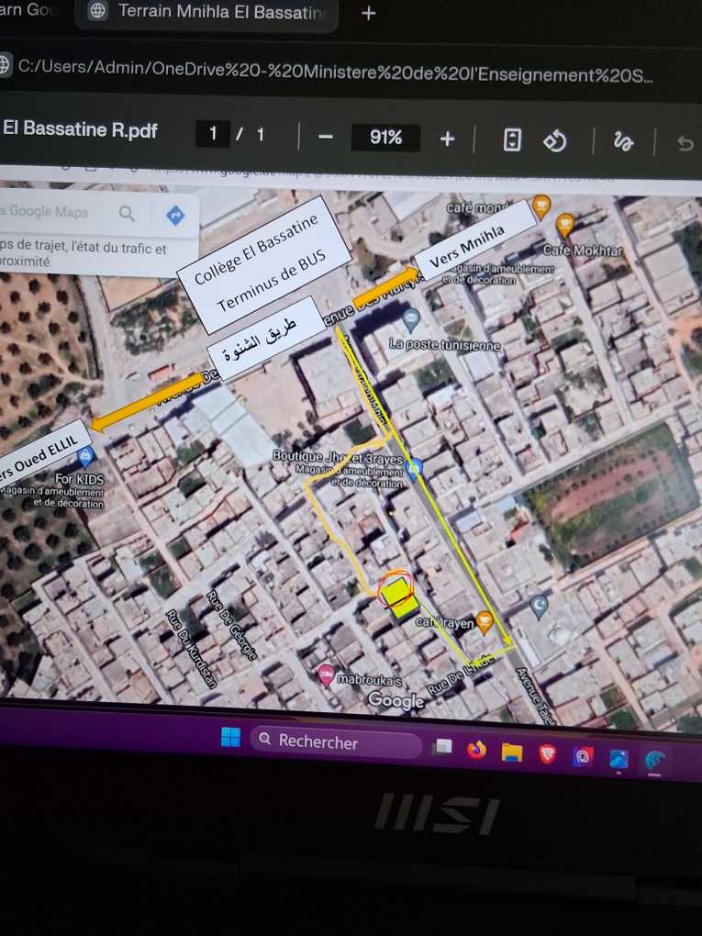This screenshot has width=702, height=936.
Task: Open Task View from taskbar
Action: click(442, 746)
